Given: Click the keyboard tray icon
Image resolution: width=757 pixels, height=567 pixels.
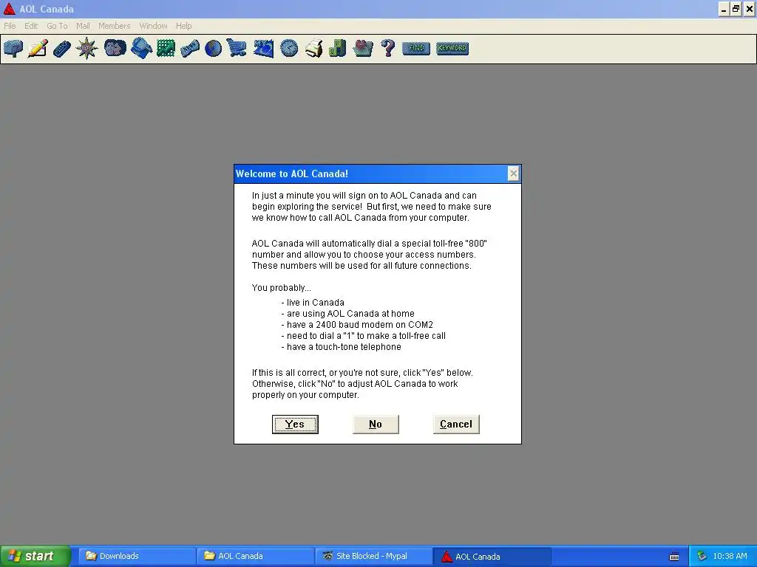Looking at the screenshot, I should 674,557.
